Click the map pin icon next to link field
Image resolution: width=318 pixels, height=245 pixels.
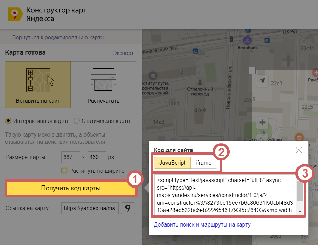[128, 208]
